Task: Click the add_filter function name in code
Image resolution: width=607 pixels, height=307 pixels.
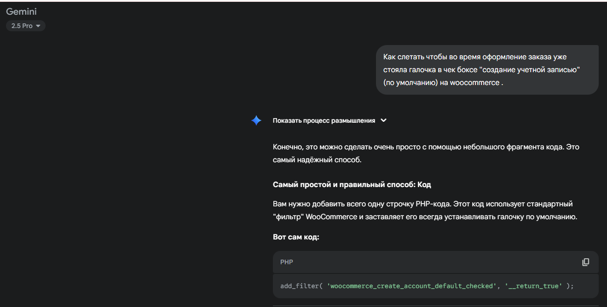Action: pyautogui.click(x=299, y=286)
